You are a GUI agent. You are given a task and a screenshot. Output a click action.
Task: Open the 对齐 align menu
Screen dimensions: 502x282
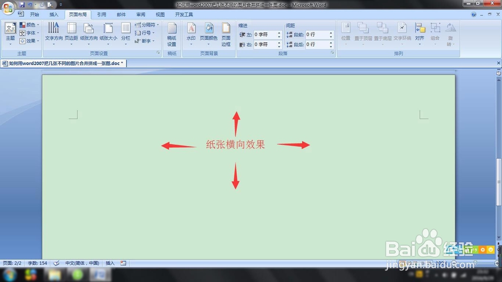tap(420, 33)
